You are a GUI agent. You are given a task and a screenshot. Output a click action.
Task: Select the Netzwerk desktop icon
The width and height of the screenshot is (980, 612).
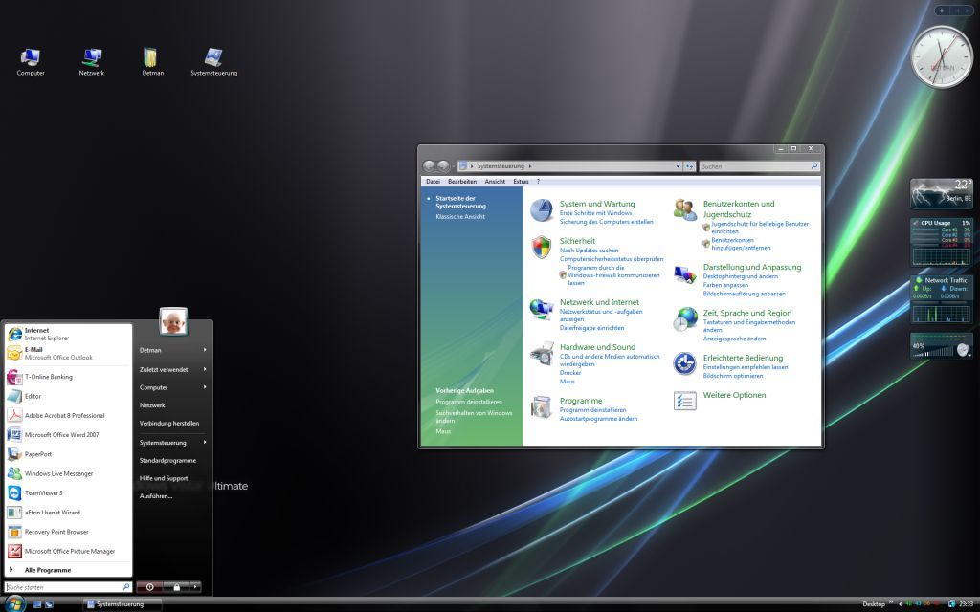tap(91, 62)
